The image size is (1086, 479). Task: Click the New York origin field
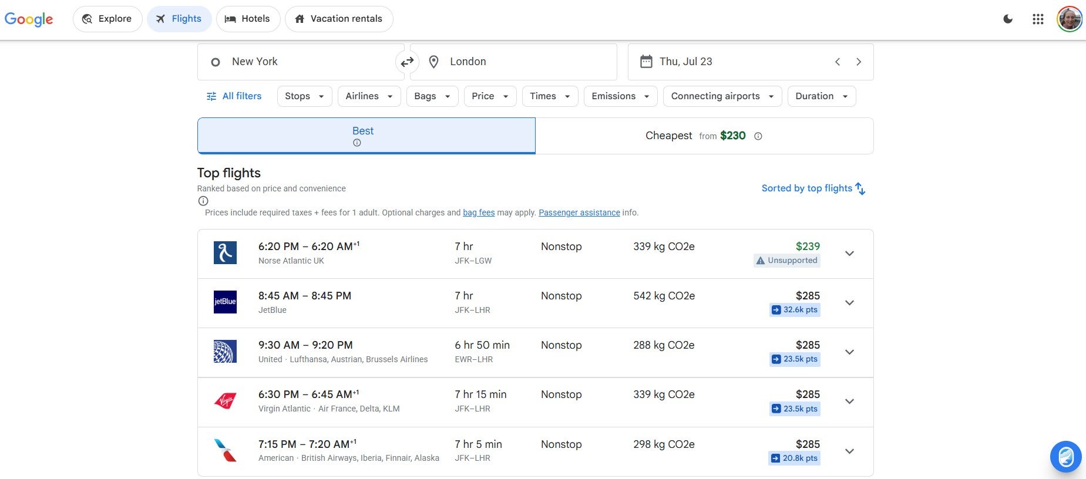click(301, 62)
